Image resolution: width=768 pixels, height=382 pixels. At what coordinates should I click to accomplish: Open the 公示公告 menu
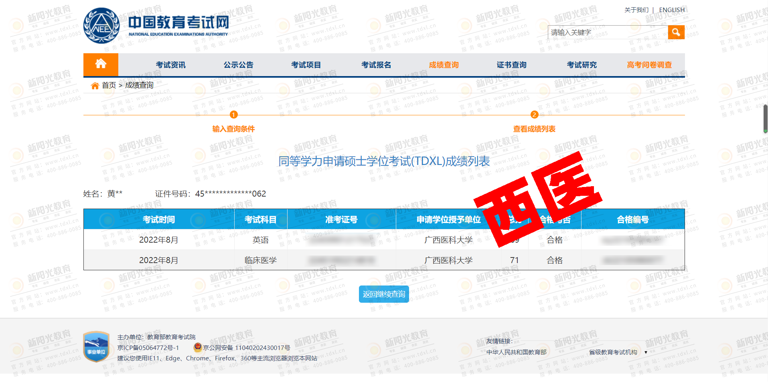[x=239, y=65]
